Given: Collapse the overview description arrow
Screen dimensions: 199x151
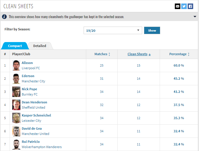Looking at the screenshot, I should coord(195,17).
